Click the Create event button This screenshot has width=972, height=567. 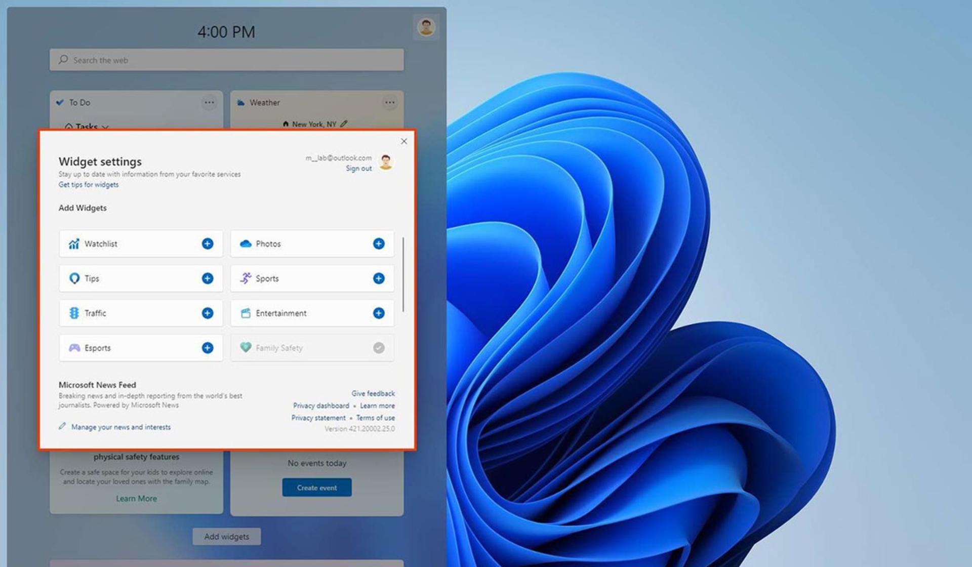point(317,488)
